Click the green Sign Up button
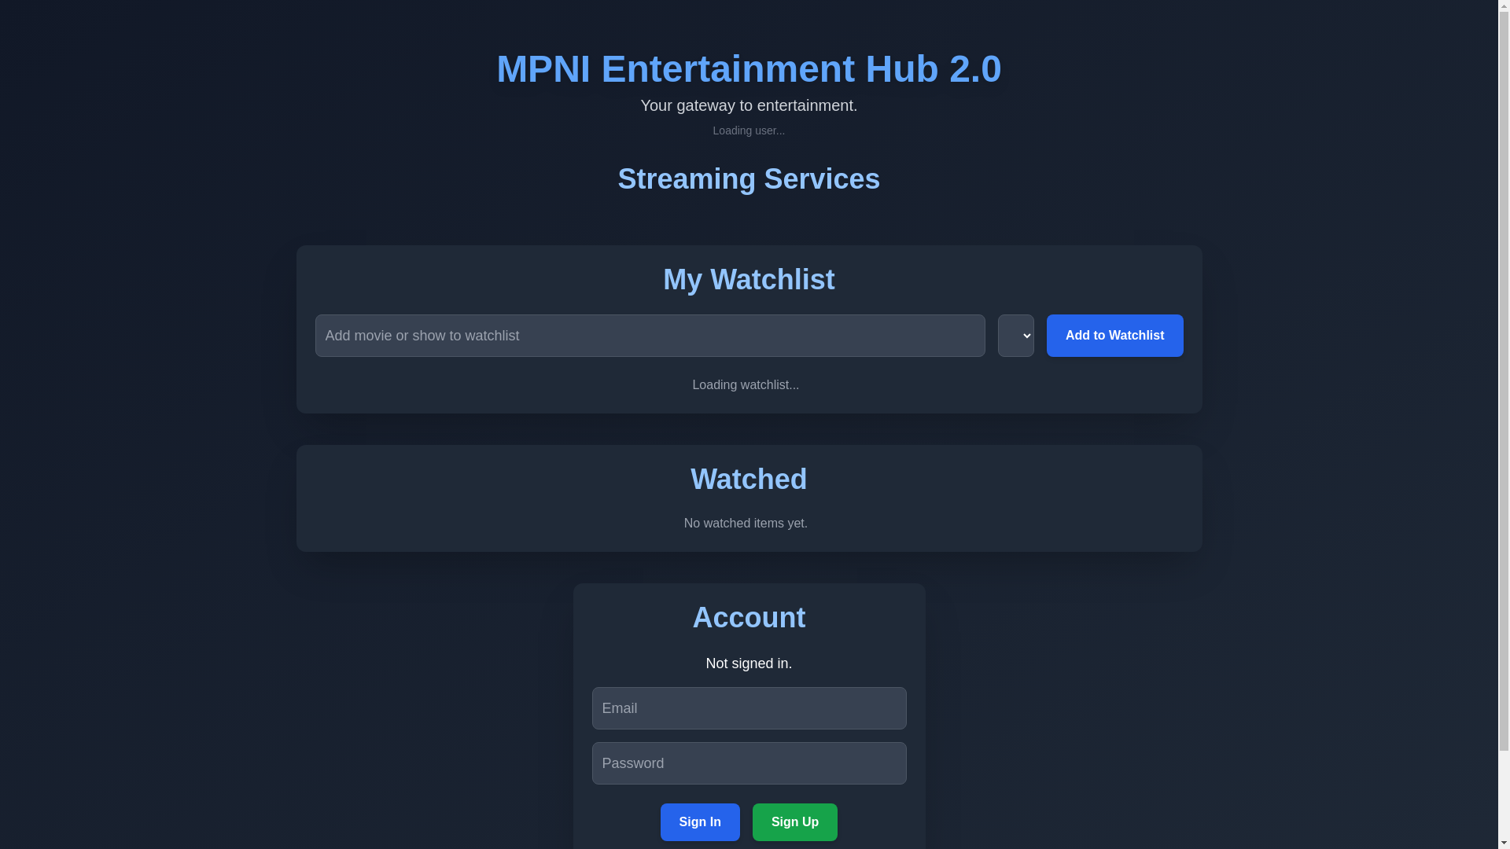Viewport: 1510px width, 849px height. click(x=794, y=822)
